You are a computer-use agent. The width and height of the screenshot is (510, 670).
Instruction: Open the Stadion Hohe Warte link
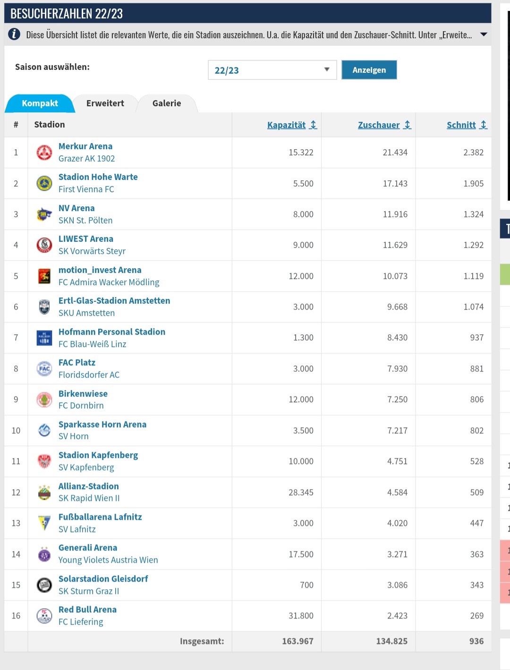pos(98,177)
